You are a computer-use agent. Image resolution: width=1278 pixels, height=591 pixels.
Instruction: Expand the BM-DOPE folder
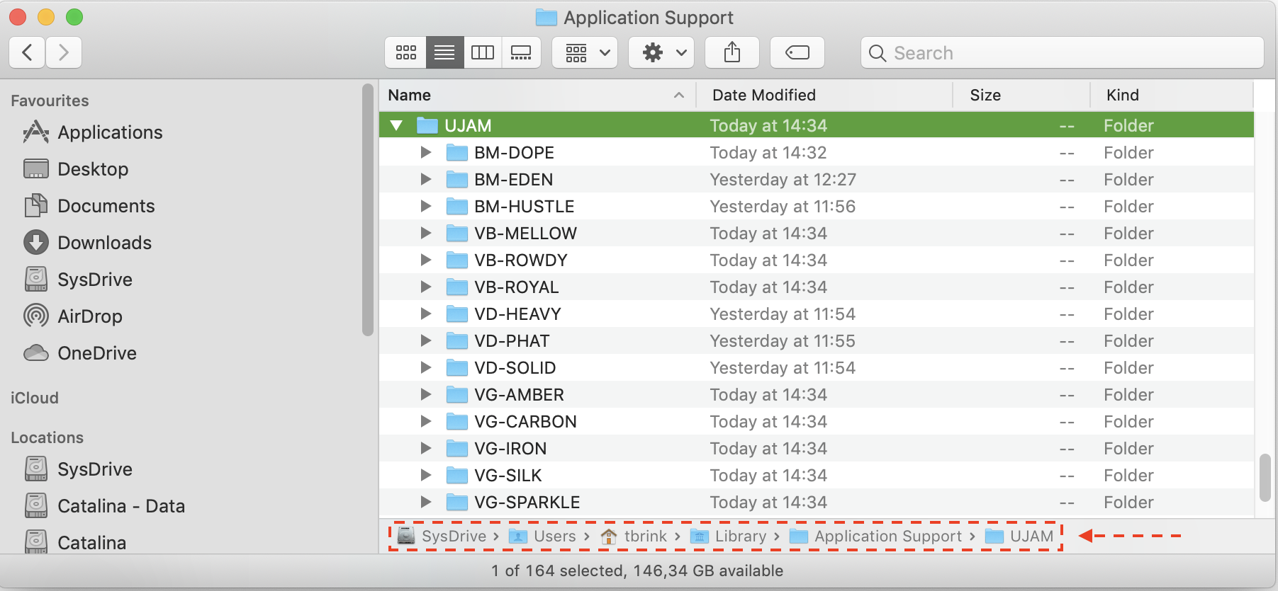pyautogui.click(x=425, y=152)
